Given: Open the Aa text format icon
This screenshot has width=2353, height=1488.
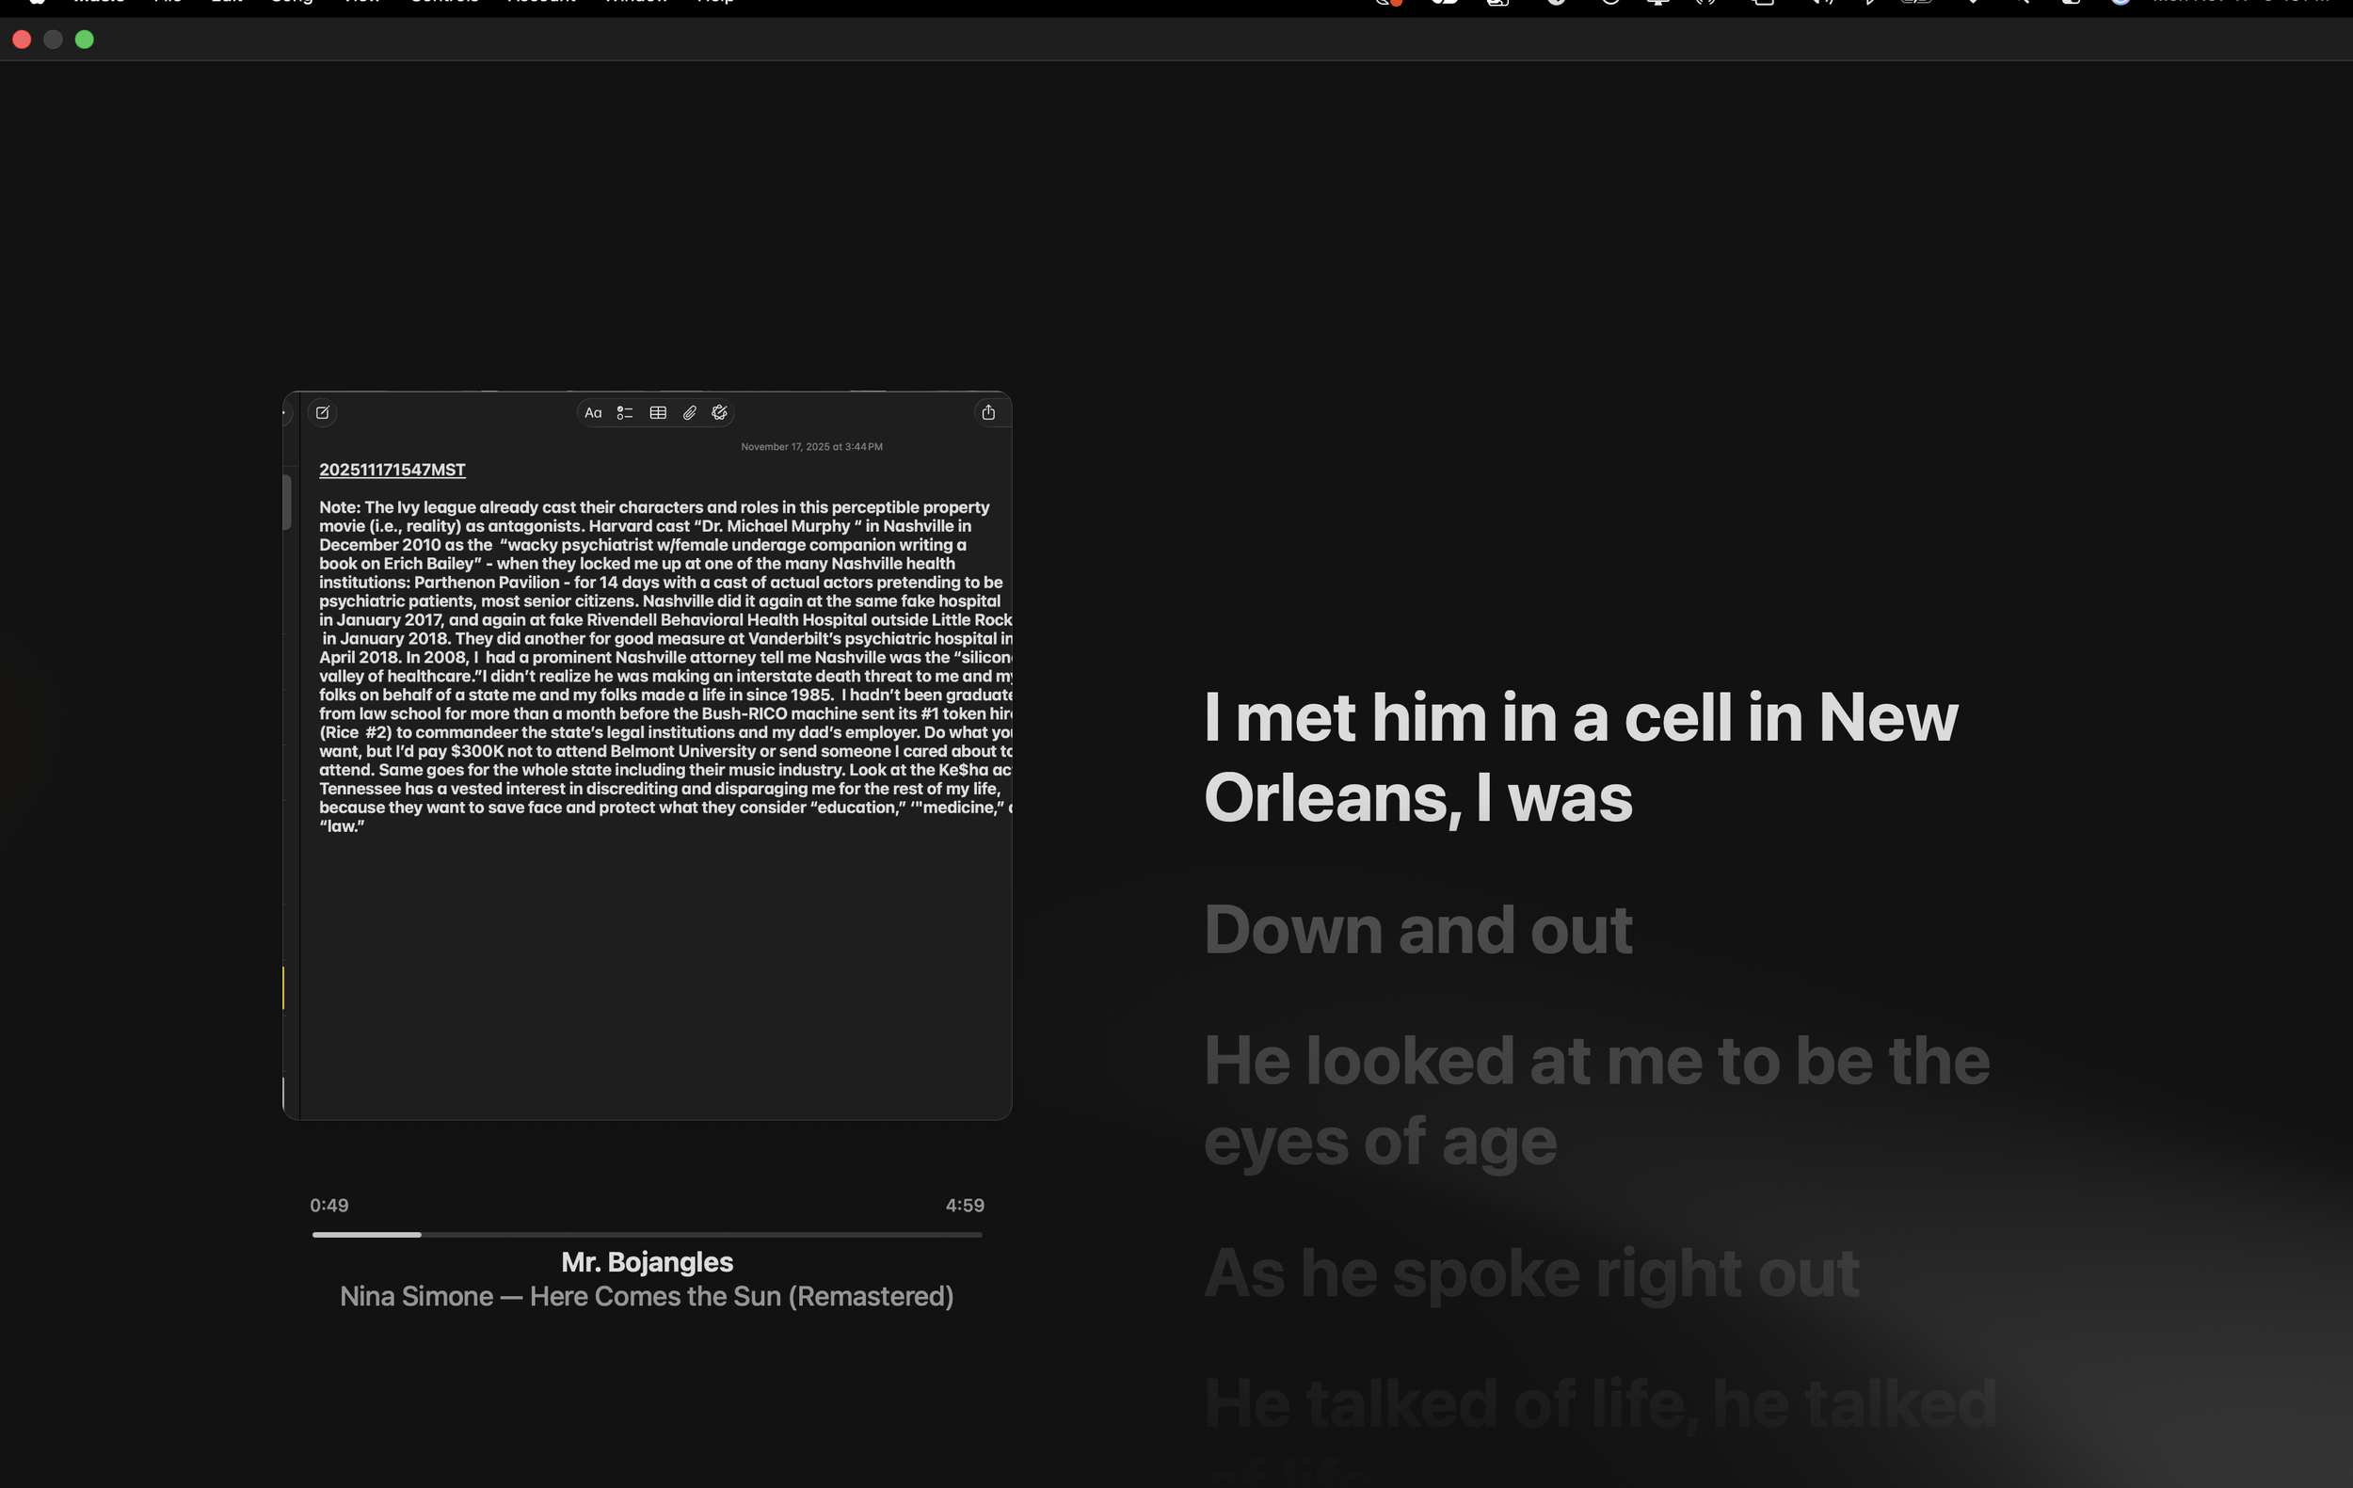Looking at the screenshot, I should click(593, 412).
